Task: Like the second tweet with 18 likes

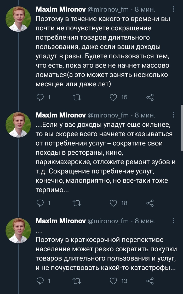Action: [113, 203]
